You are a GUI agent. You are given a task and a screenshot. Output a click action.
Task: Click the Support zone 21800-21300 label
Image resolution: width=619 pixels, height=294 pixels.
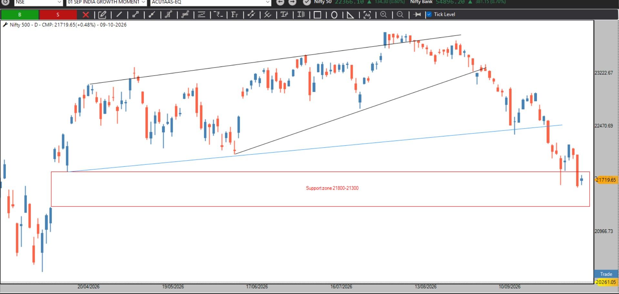pos(332,188)
